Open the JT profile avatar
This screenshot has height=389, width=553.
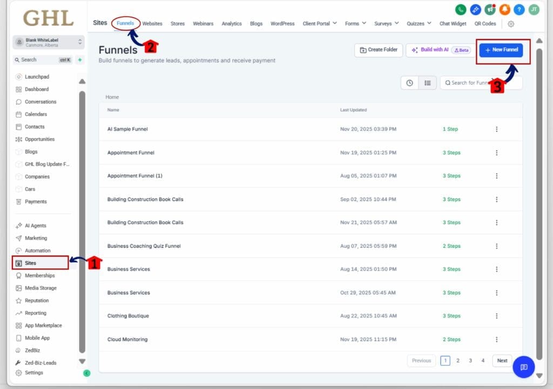coord(534,10)
